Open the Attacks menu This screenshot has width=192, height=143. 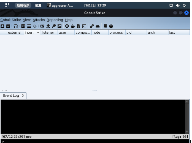[x=39, y=20]
